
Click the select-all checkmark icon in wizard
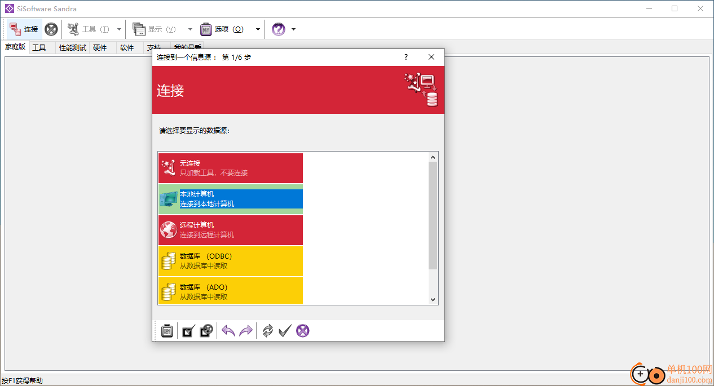click(x=188, y=331)
